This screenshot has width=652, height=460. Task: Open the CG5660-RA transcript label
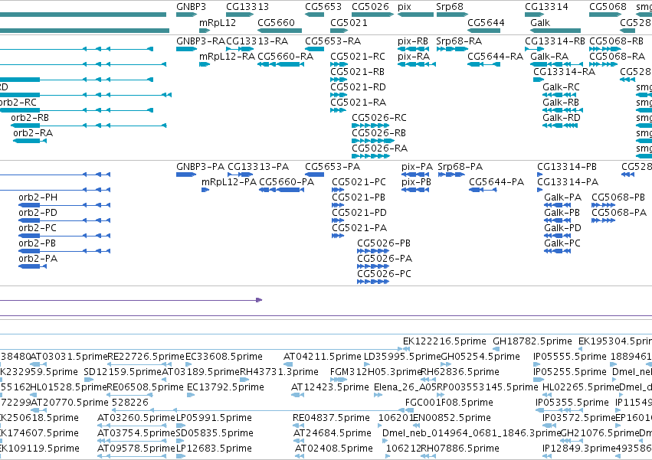tap(285, 57)
